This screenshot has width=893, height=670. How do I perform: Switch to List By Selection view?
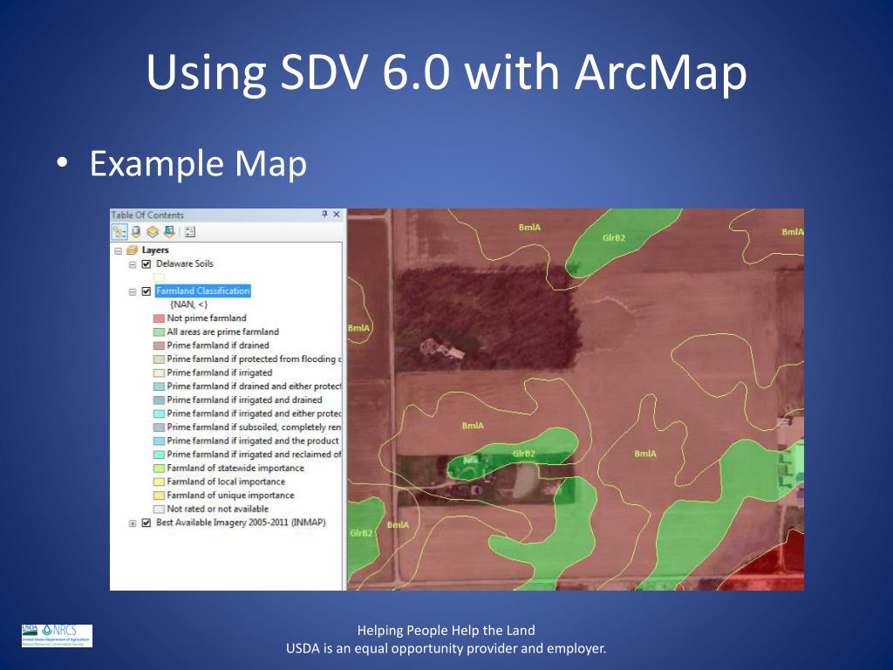coord(169,232)
